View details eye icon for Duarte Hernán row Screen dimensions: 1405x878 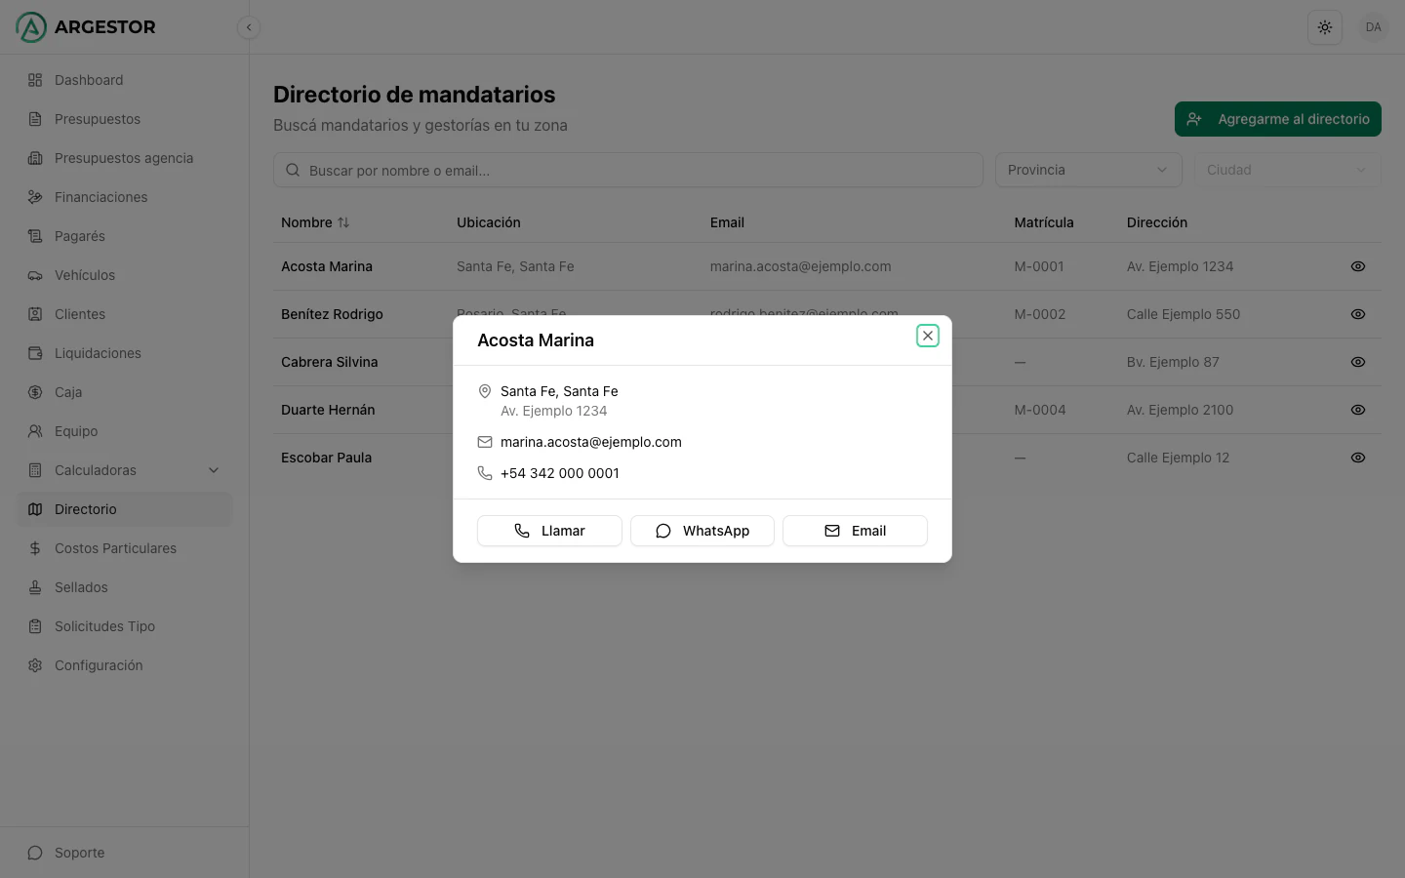tap(1358, 410)
